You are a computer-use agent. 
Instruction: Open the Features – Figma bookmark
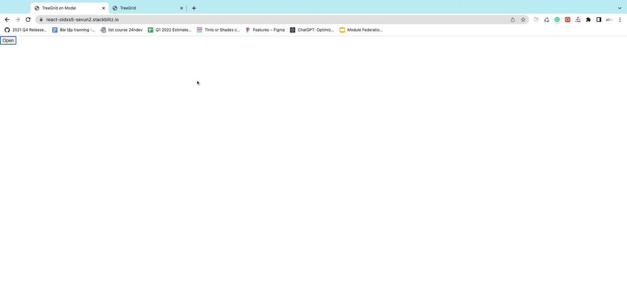pos(265,30)
